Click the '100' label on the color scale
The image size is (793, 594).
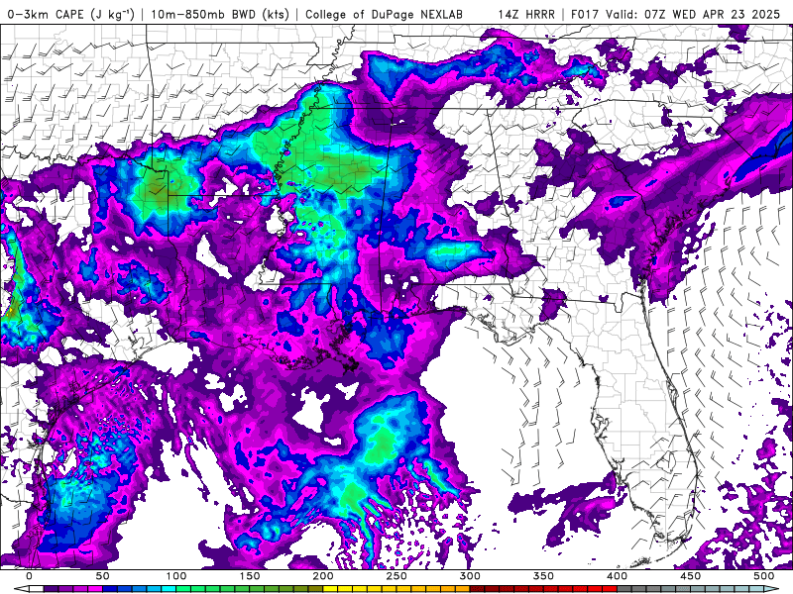[x=176, y=576]
